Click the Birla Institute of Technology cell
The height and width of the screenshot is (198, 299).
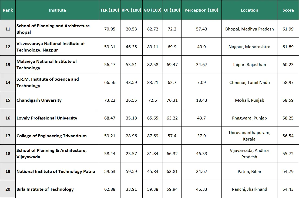[45, 189]
